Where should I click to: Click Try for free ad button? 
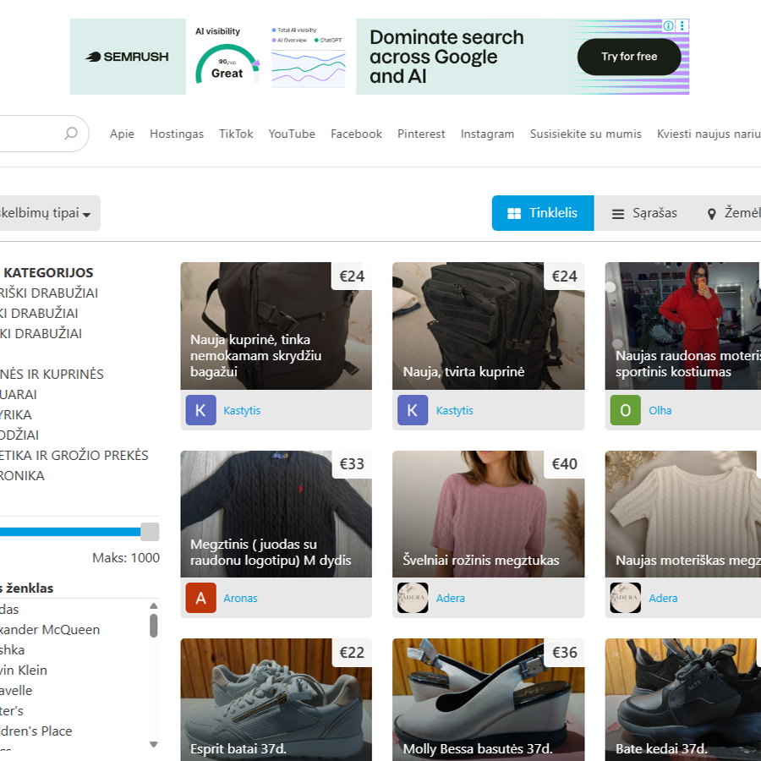click(x=629, y=57)
